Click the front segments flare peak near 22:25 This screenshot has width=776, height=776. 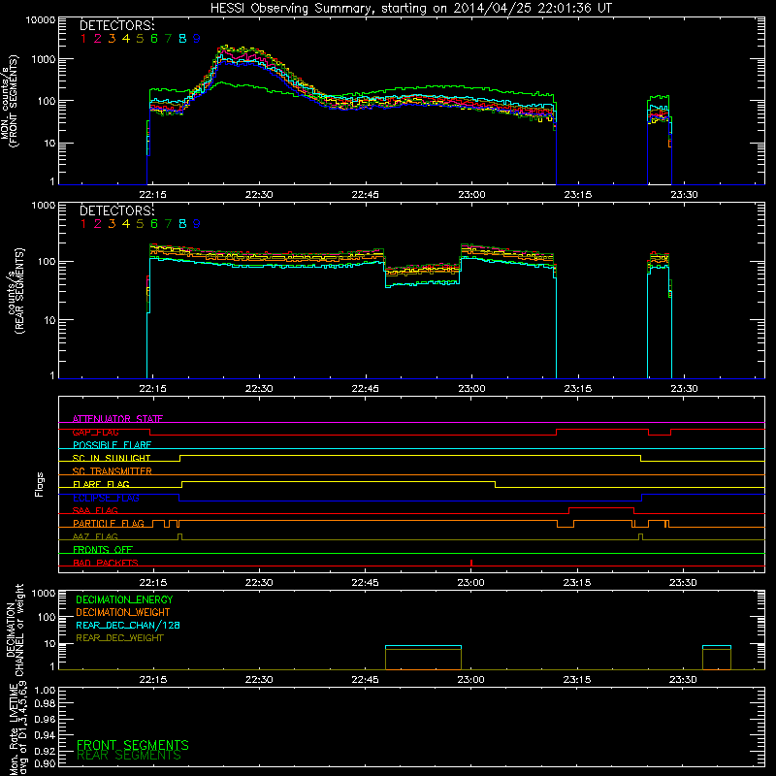pos(226,48)
